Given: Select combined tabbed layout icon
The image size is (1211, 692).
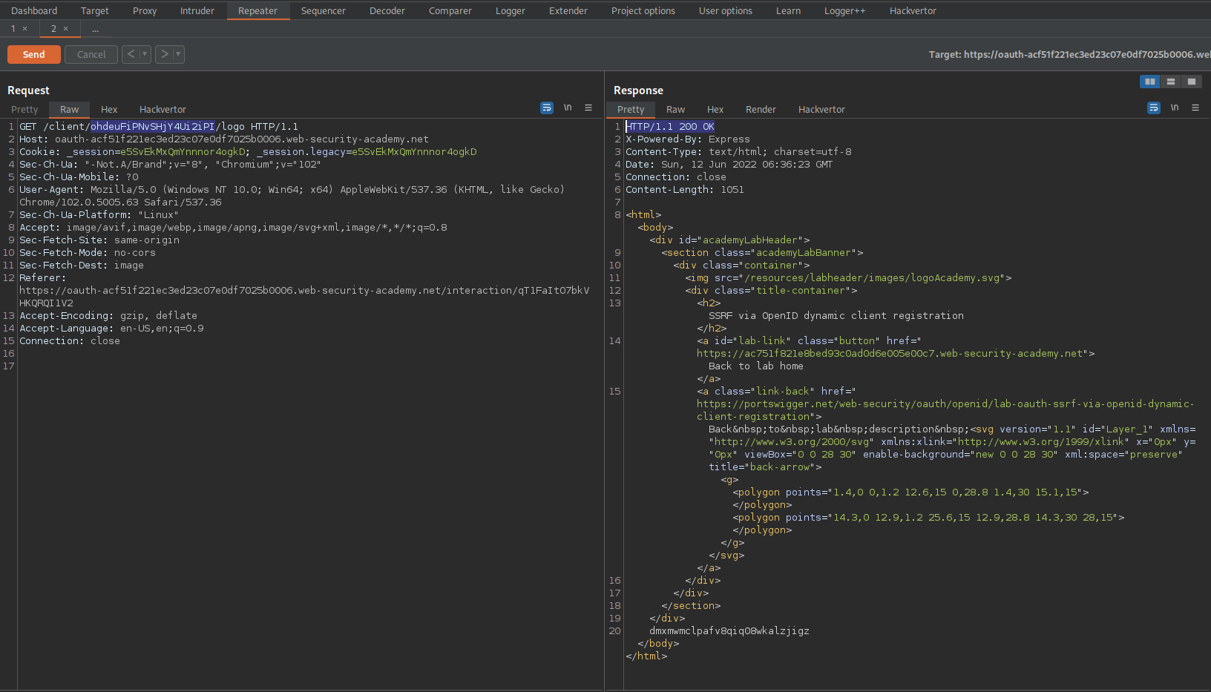Looking at the screenshot, I should (x=1191, y=82).
